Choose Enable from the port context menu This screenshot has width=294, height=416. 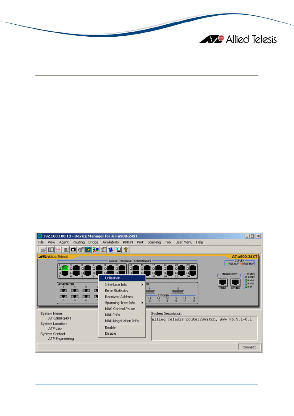122,328
